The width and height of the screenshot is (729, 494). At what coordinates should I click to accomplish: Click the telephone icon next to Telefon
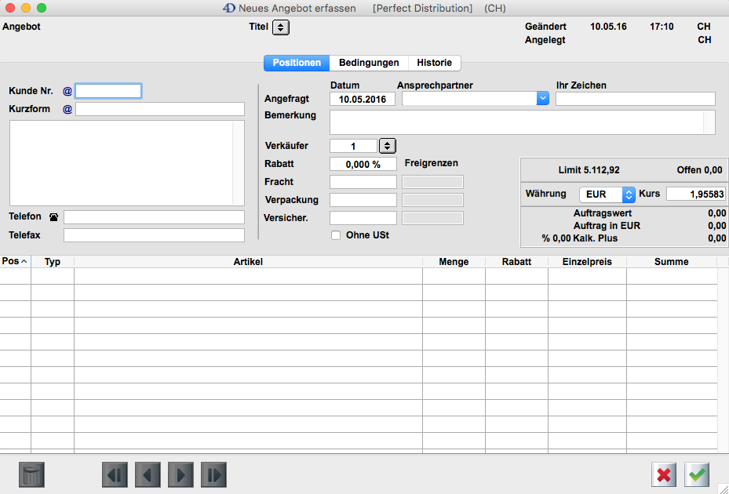54,217
